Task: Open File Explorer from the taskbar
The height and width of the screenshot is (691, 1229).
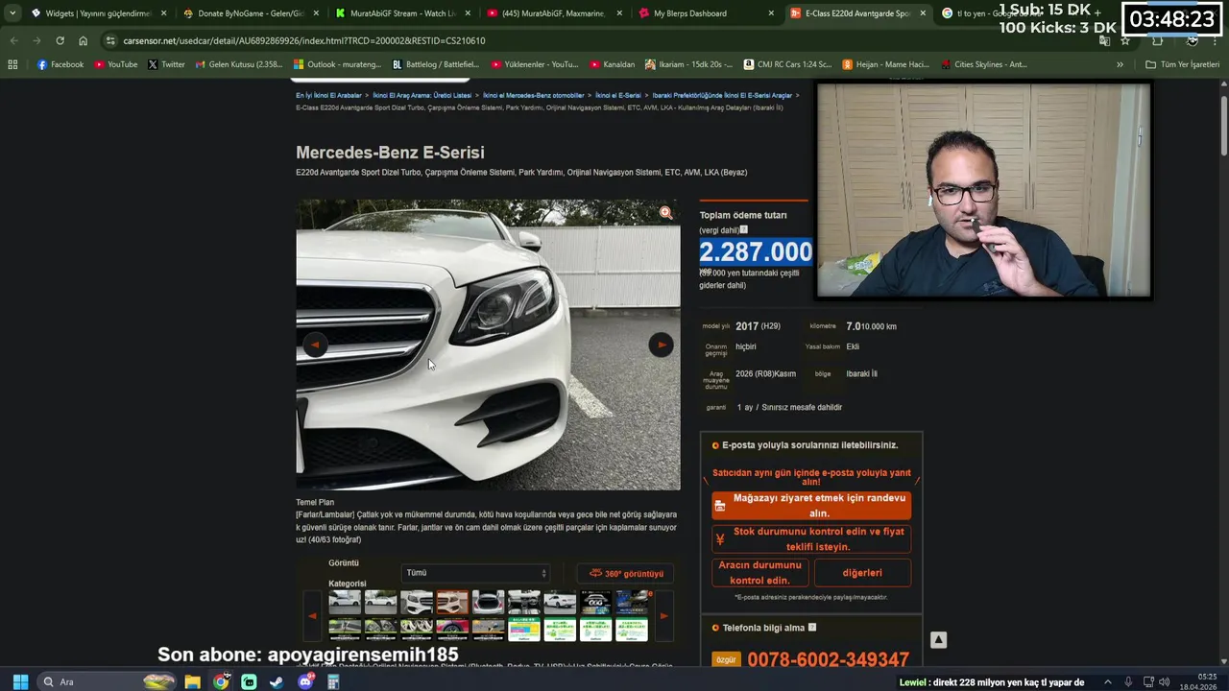Action: (192, 681)
